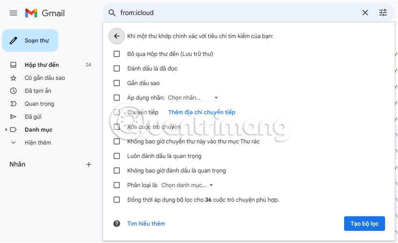Viewport: 398px width, 243px height.
Task: Click the help question mark icon
Action: [x=117, y=223]
